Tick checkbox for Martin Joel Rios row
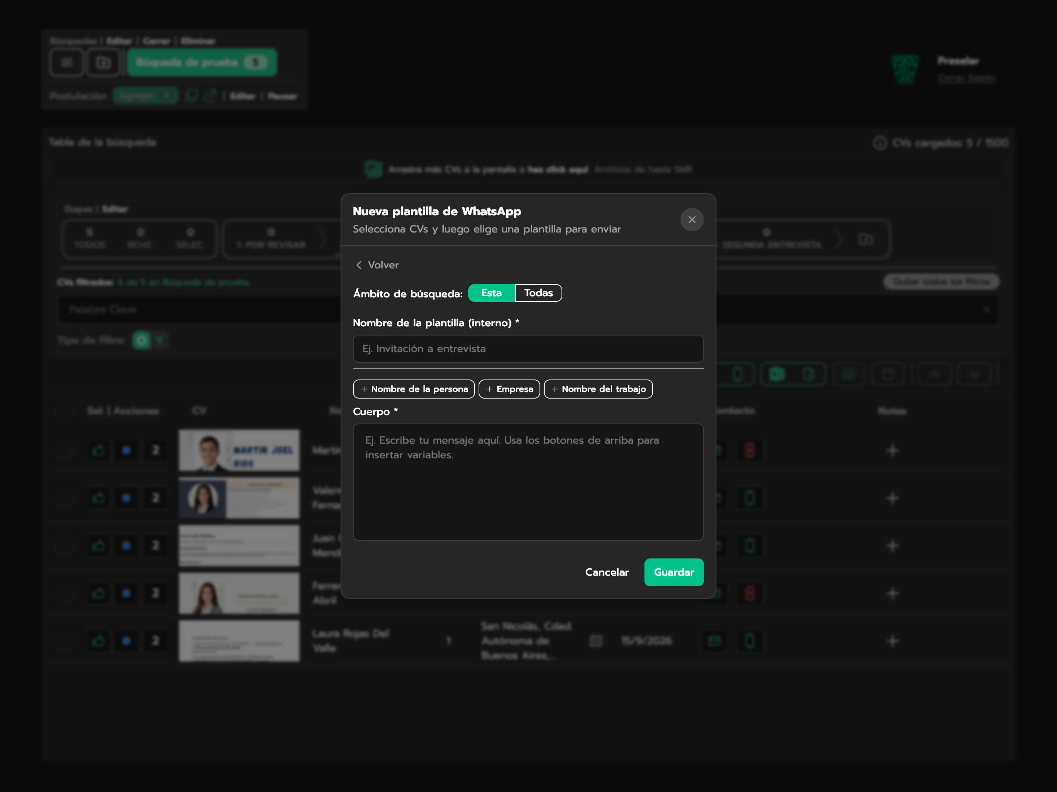Image resolution: width=1057 pixels, height=792 pixels. 64,450
